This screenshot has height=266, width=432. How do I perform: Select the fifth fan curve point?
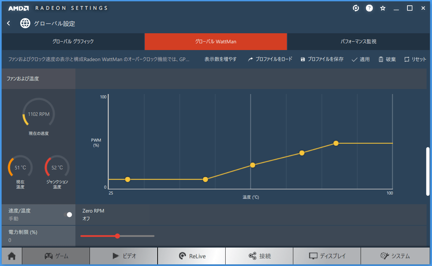[336, 143]
